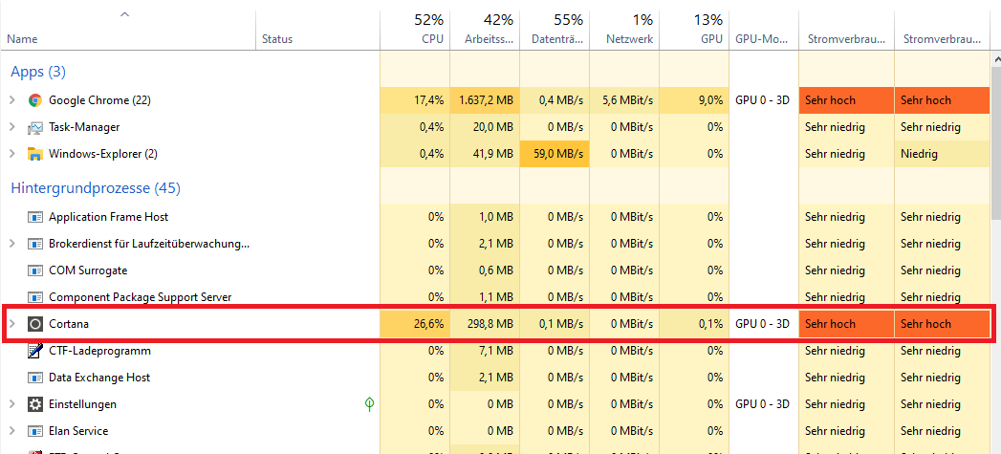Image resolution: width=1001 pixels, height=454 pixels.
Task: Click the scrollbar up arrow
Action: [x=995, y=58]
